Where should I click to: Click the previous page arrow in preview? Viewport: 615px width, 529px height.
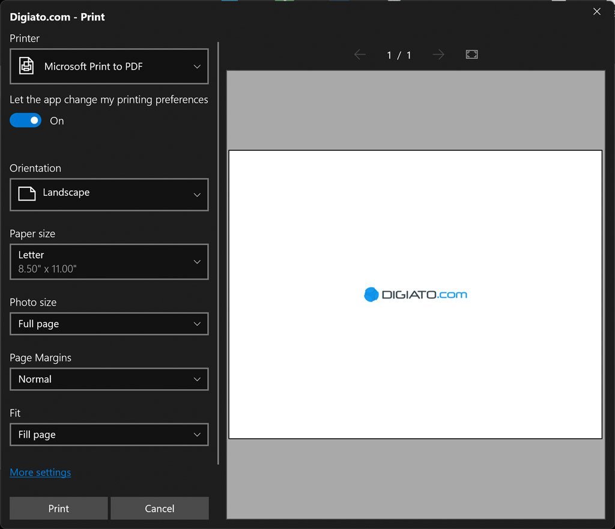click(360, 55)
